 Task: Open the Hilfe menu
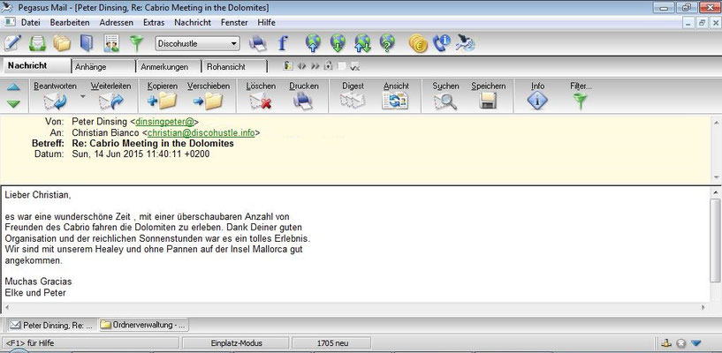267,23
